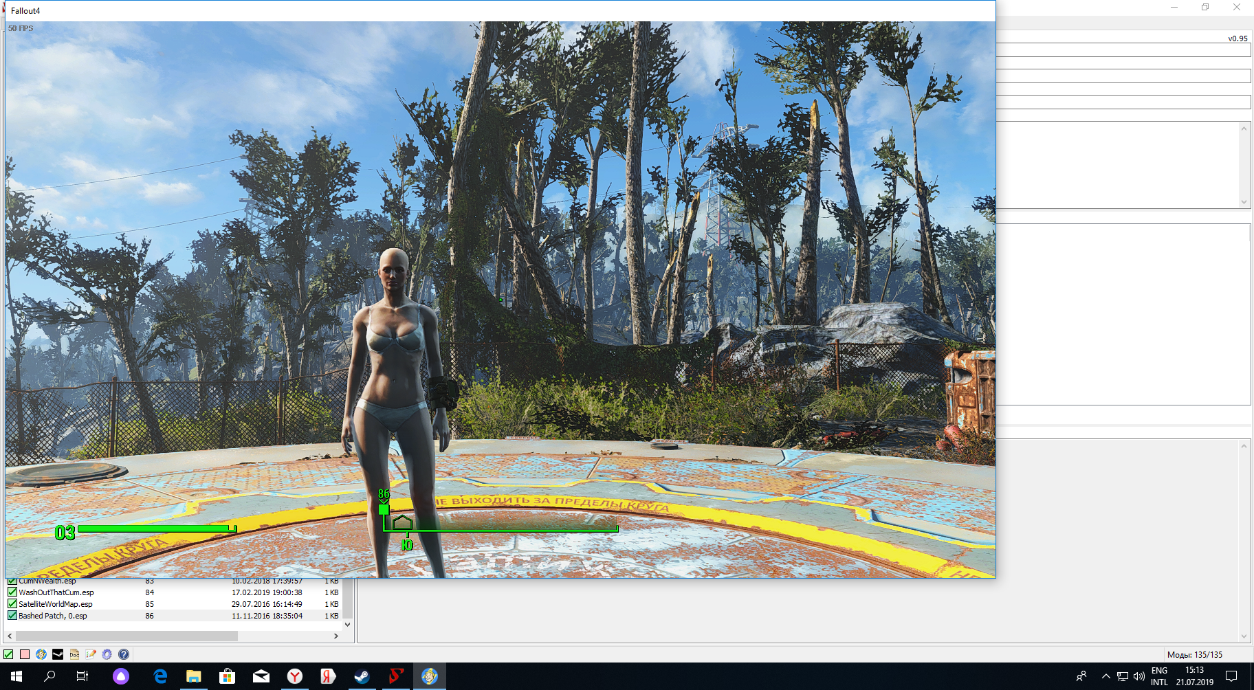Click the green checkmark icon in bottom toolbar
This screenshot has height=690, width=1254.
(x=8, y=654)
